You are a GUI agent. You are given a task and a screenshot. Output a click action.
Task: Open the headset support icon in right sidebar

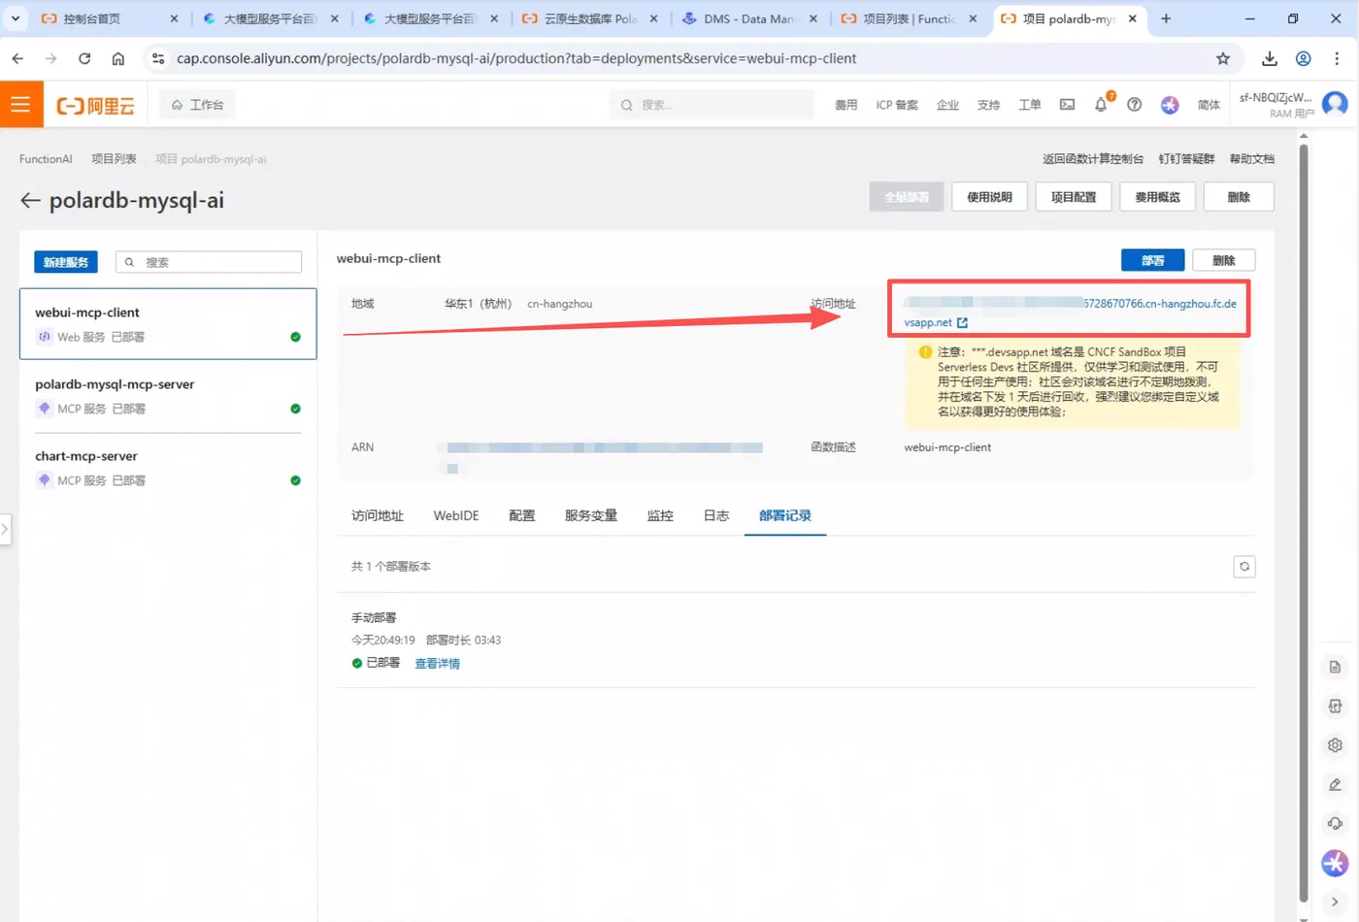pos(1335,823)
